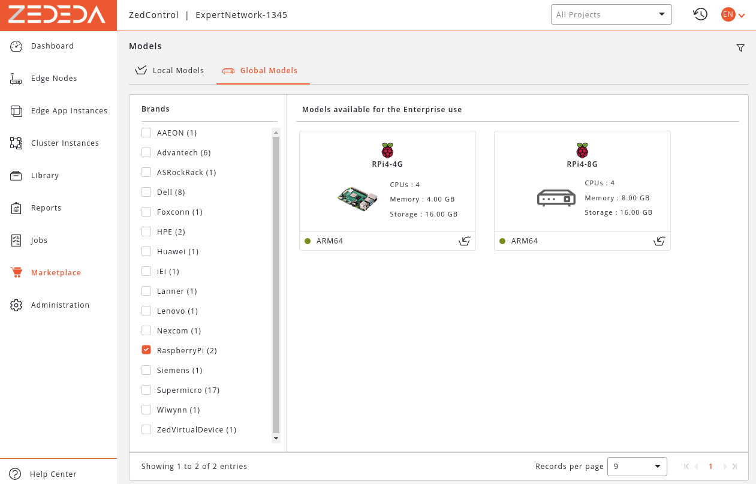Import the RPi4-8G model via its icon
756x484 pixels.
(659, 241)
